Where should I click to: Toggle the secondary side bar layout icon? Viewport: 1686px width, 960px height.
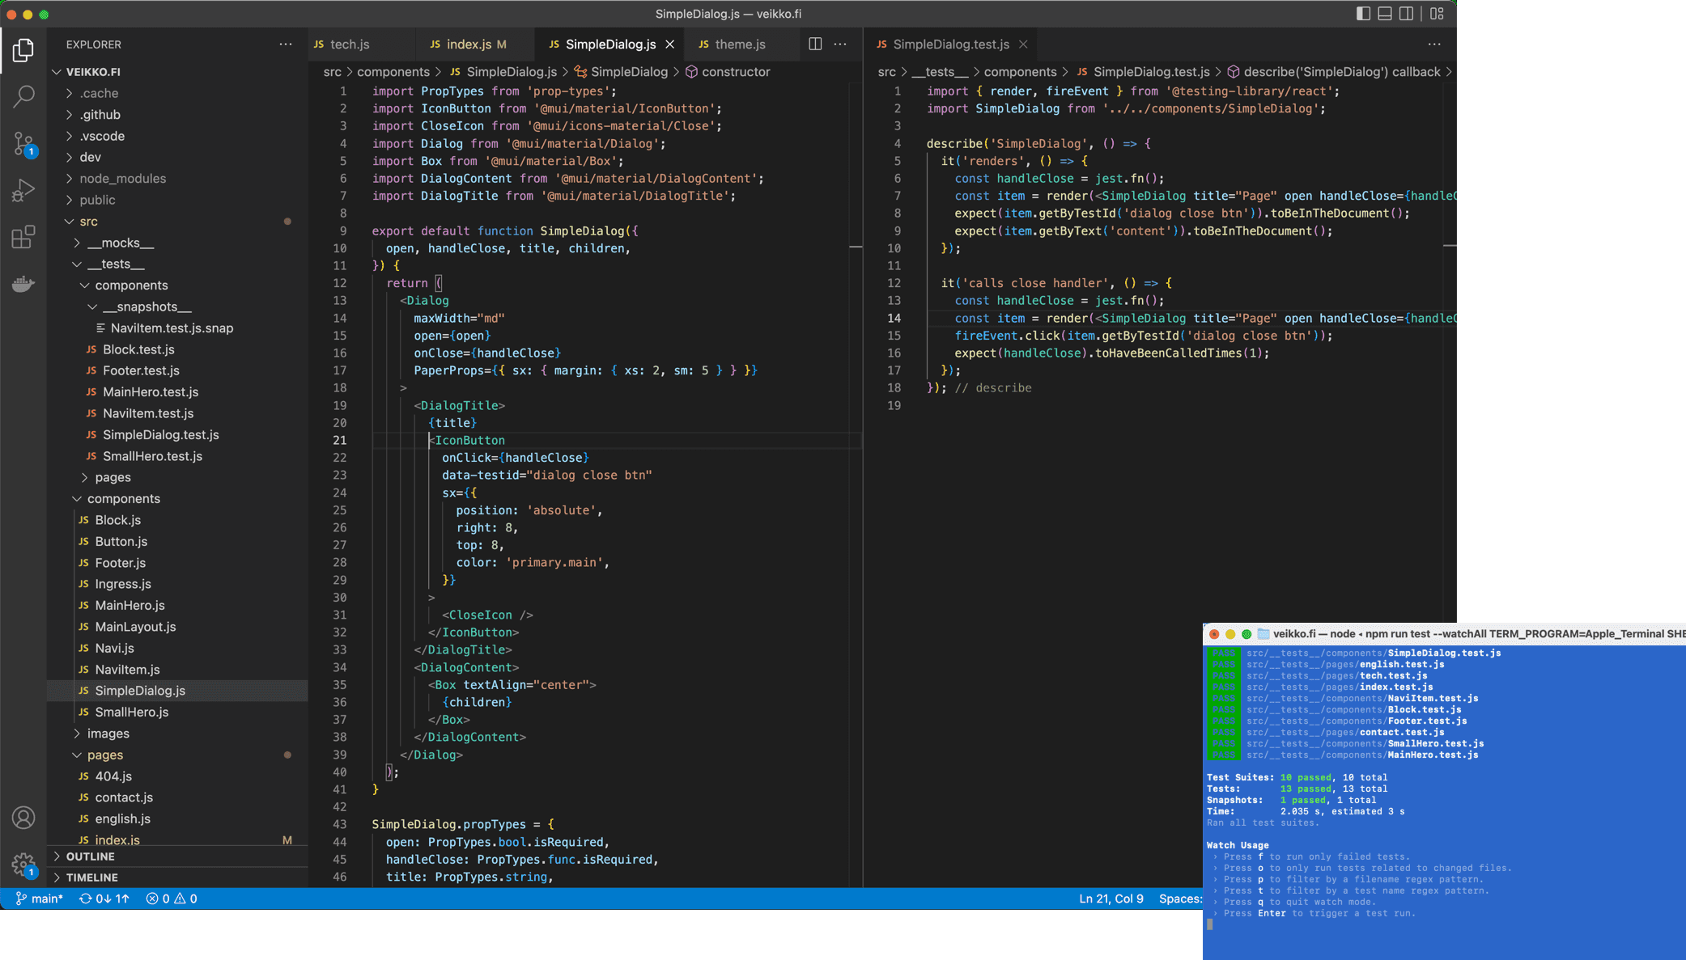1407,14
